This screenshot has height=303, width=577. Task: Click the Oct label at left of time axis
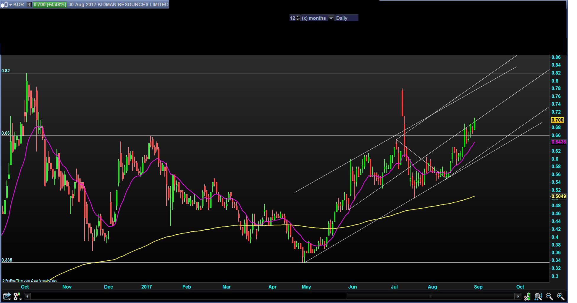[x=25, y=287]
